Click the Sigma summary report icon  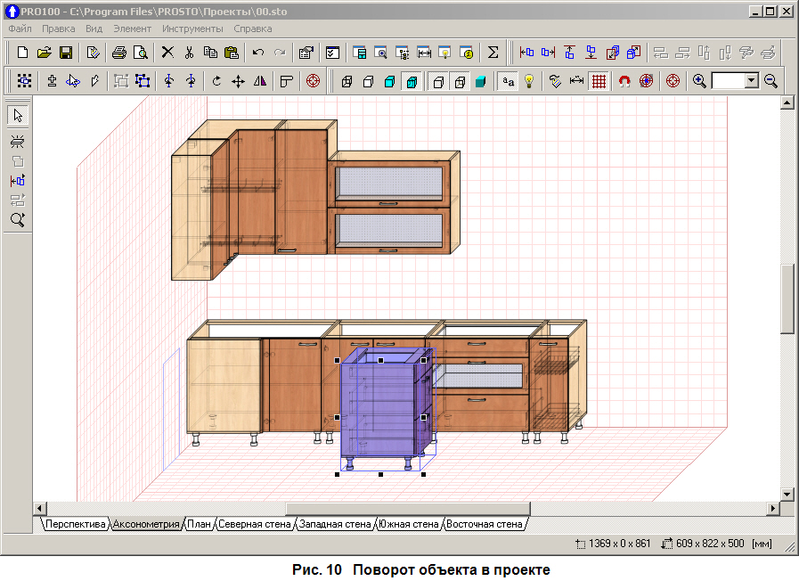point(493,53)
